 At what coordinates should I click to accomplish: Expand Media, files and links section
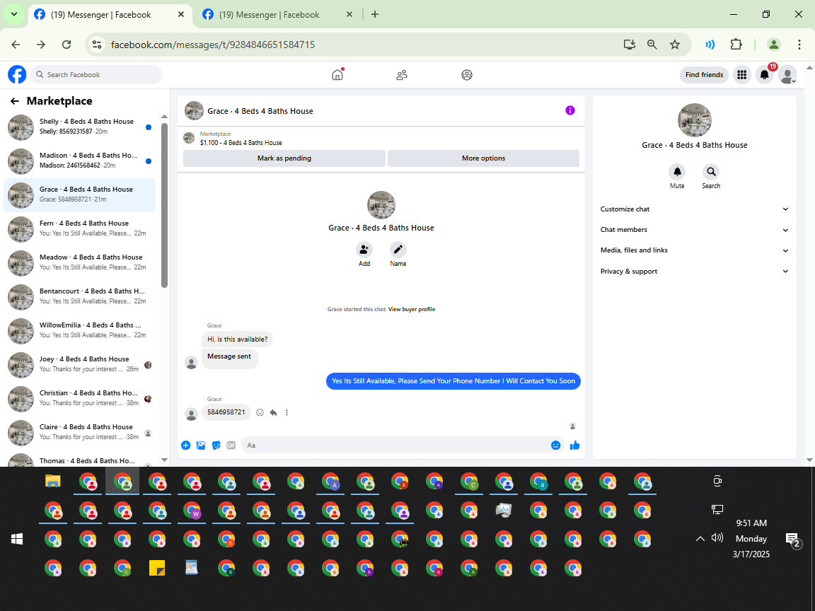[x=695, y=250]
